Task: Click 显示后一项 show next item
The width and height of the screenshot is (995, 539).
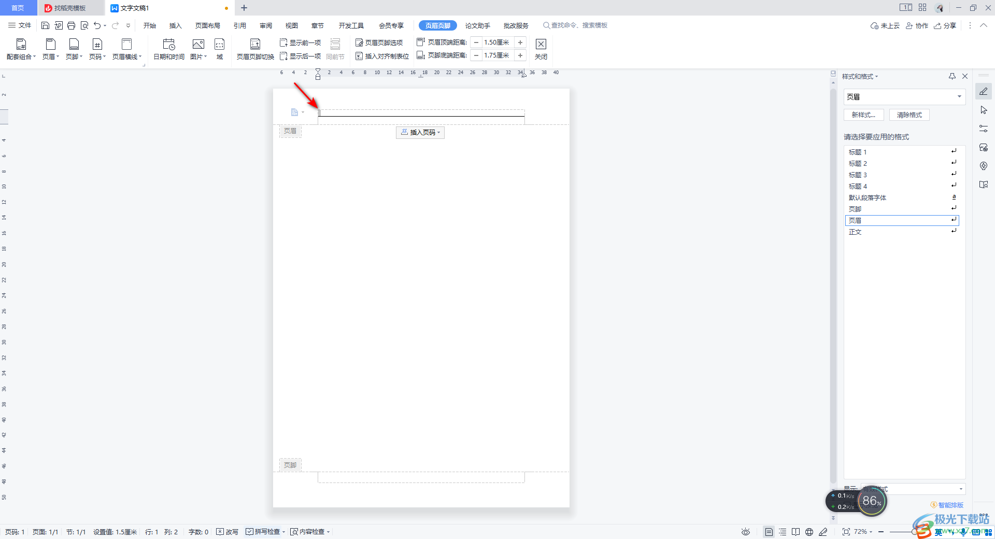Action: click(x=301, y=56)
